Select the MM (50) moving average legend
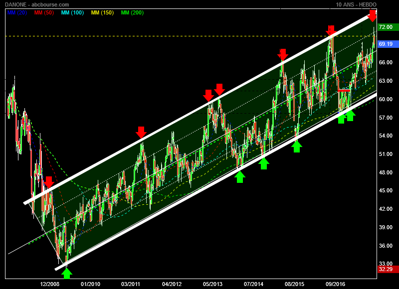 [44, 13]
